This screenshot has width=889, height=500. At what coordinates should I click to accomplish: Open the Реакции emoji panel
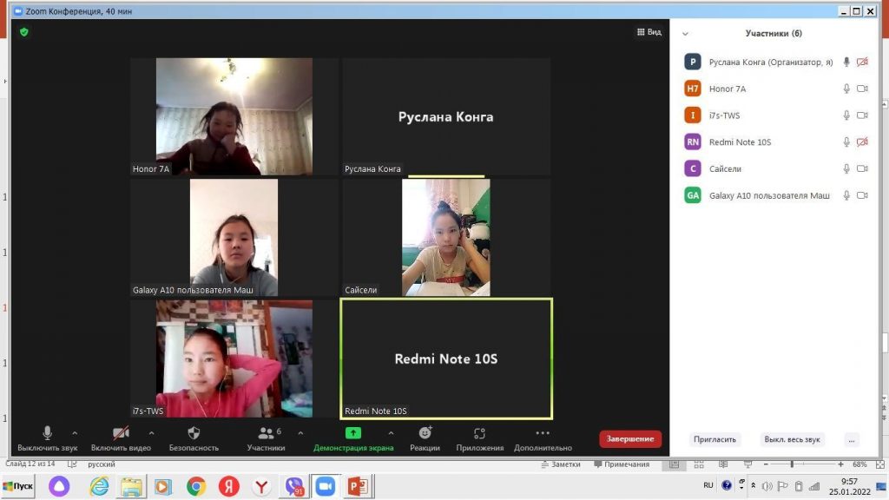[425, 432]
